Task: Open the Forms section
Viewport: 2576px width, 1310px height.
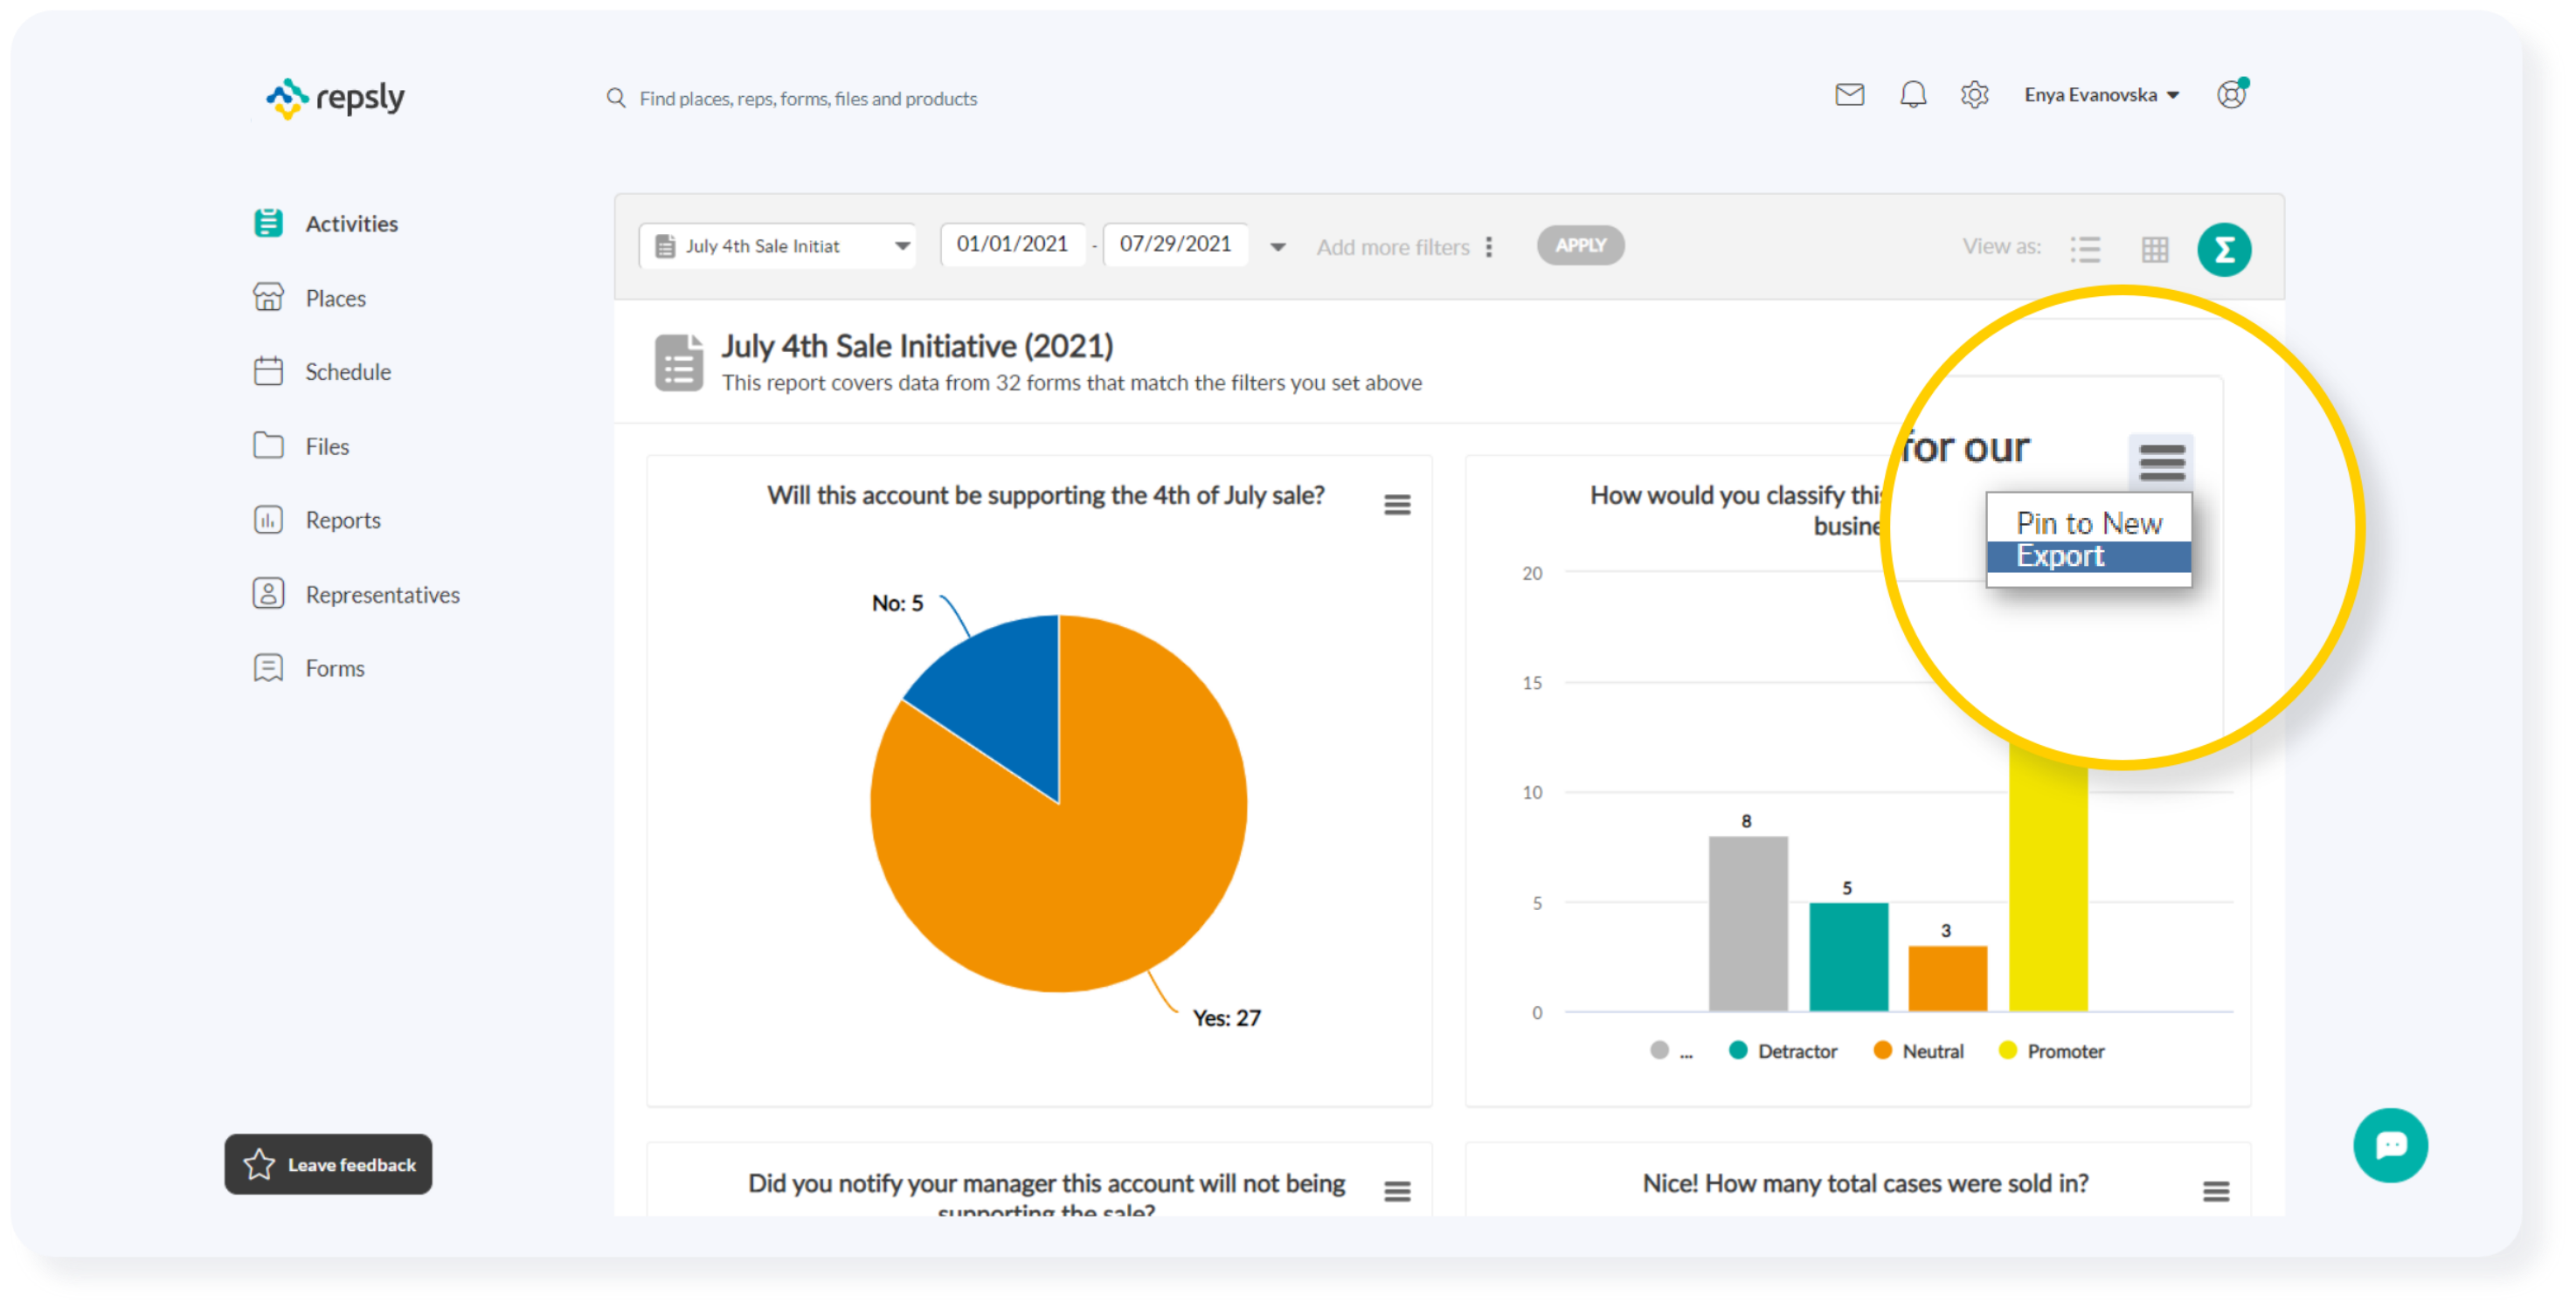Action: click(x=334, y=667)
